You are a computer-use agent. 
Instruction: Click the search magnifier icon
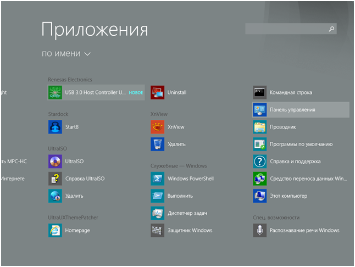(x=331, y=29)
